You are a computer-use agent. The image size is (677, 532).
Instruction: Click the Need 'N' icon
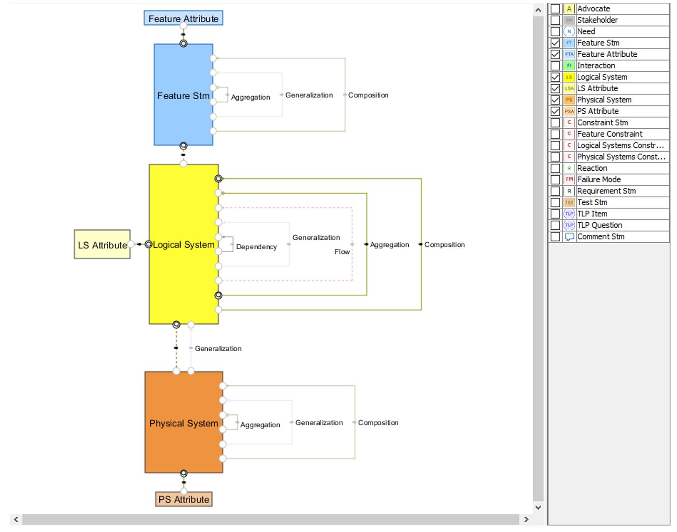569,31
